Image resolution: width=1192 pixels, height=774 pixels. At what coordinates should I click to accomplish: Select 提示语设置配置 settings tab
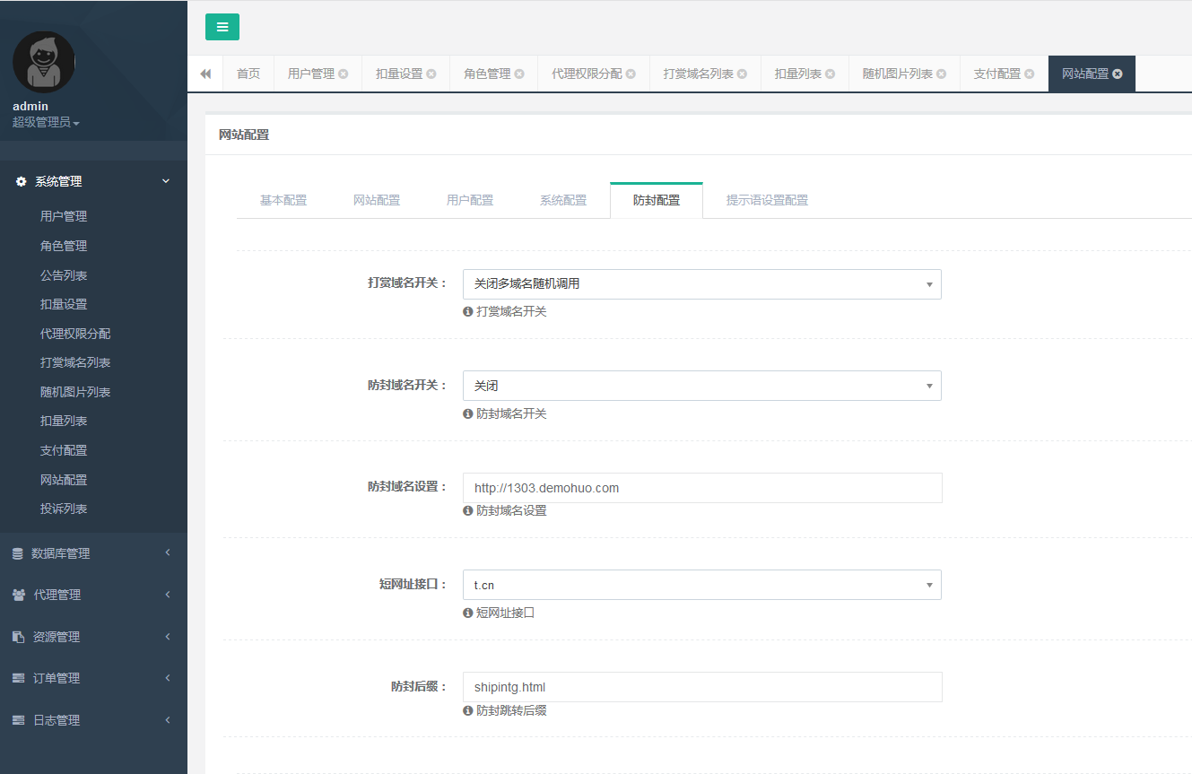pyautogui.click(x=767, y=200)
